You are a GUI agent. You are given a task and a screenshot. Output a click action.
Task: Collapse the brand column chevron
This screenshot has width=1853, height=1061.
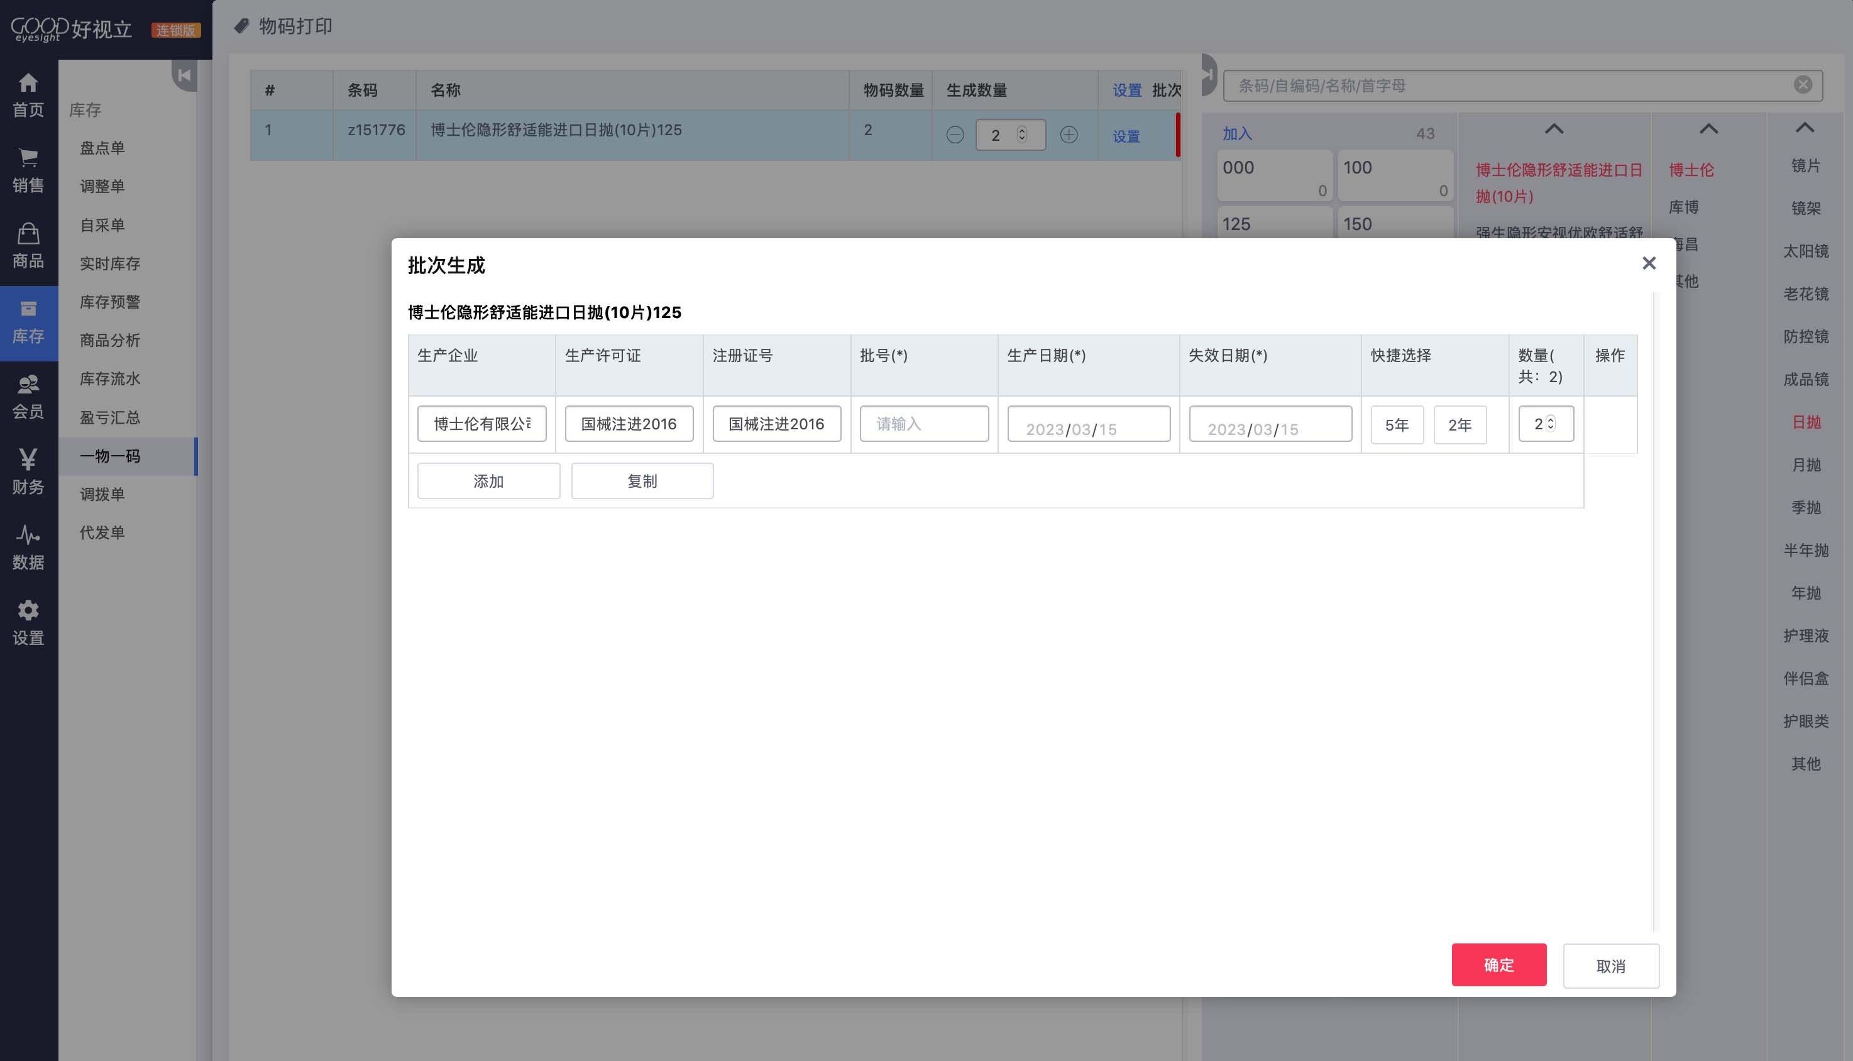(1708, 129)
